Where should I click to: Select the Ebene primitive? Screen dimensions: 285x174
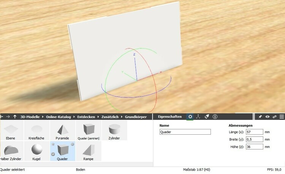click(12, 130)
